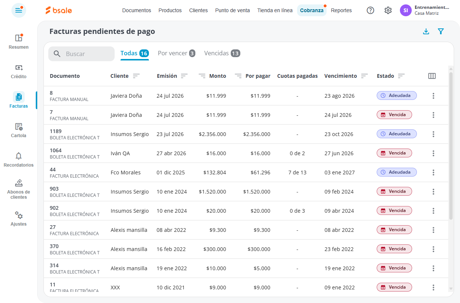This screenshot has width=460, height=303.
Task: Select Facturas in the sidebar
Action: [x=19, y=100]
